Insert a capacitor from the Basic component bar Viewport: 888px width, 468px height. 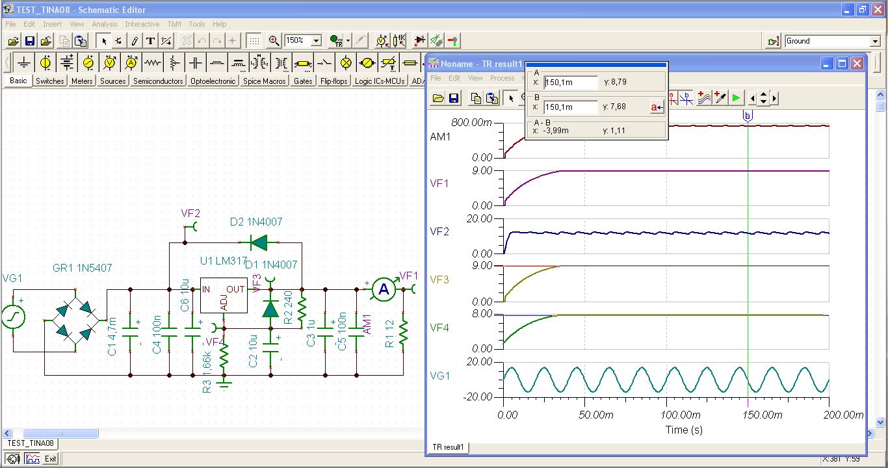point(196,63)
